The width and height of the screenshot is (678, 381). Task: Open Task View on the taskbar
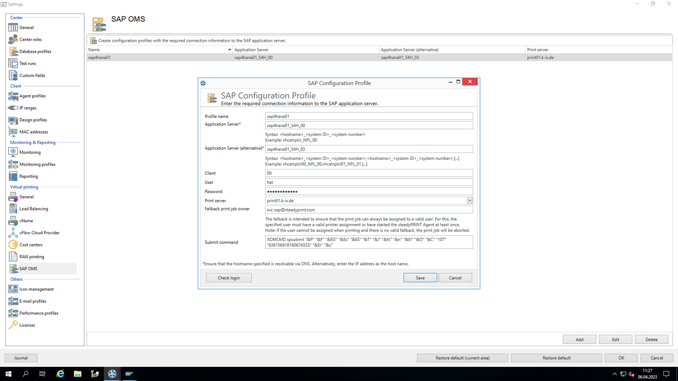[42, 374]
